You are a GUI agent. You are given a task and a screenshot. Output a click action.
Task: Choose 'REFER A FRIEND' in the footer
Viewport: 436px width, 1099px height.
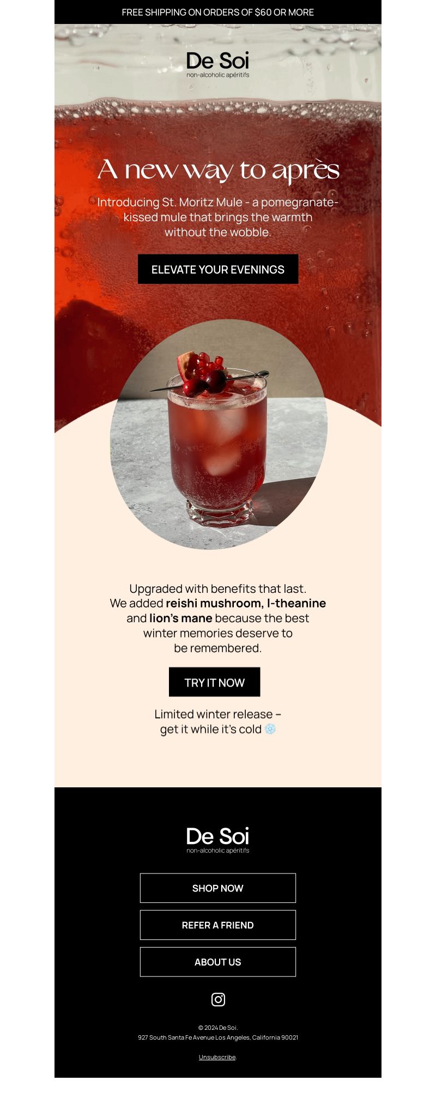[218, 925]
